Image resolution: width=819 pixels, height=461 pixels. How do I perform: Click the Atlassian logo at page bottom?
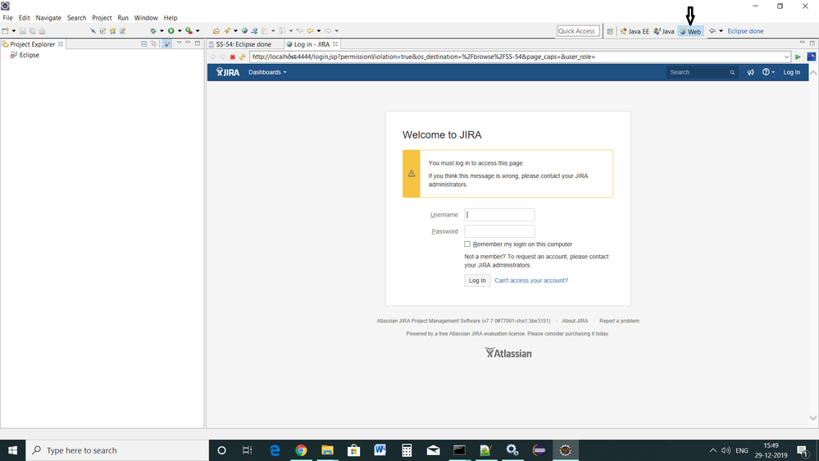click(x=507, y=353)
